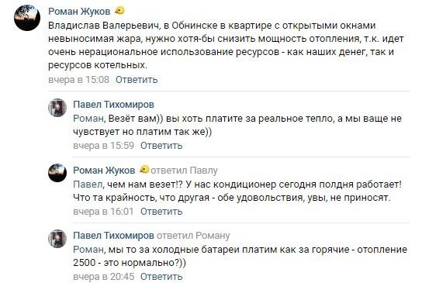Click the emoji badge in the 16:01 reply
The width and height of the screenshot is (422, 283).
click(144, 170)
